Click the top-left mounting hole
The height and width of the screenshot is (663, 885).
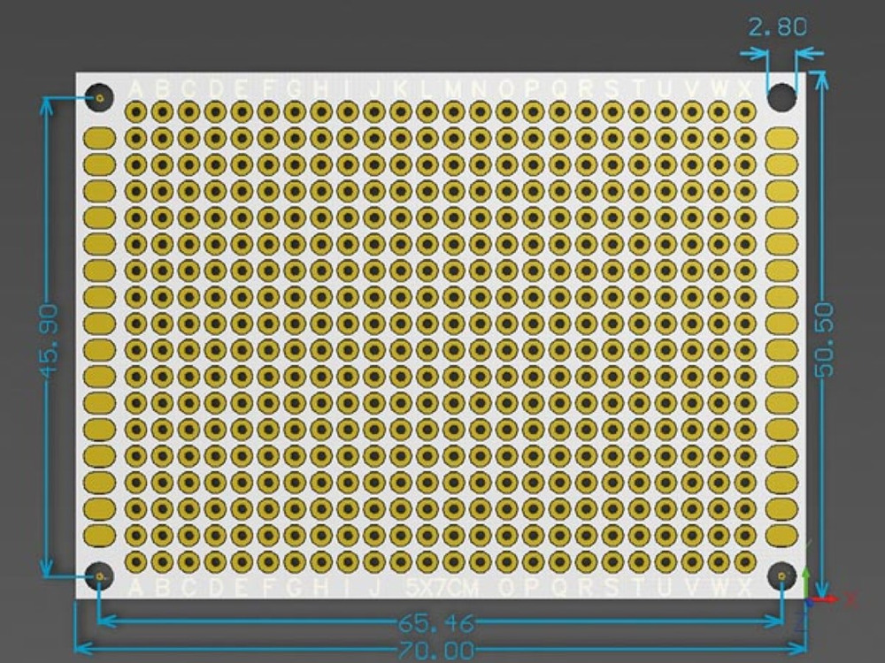point(100,97)
